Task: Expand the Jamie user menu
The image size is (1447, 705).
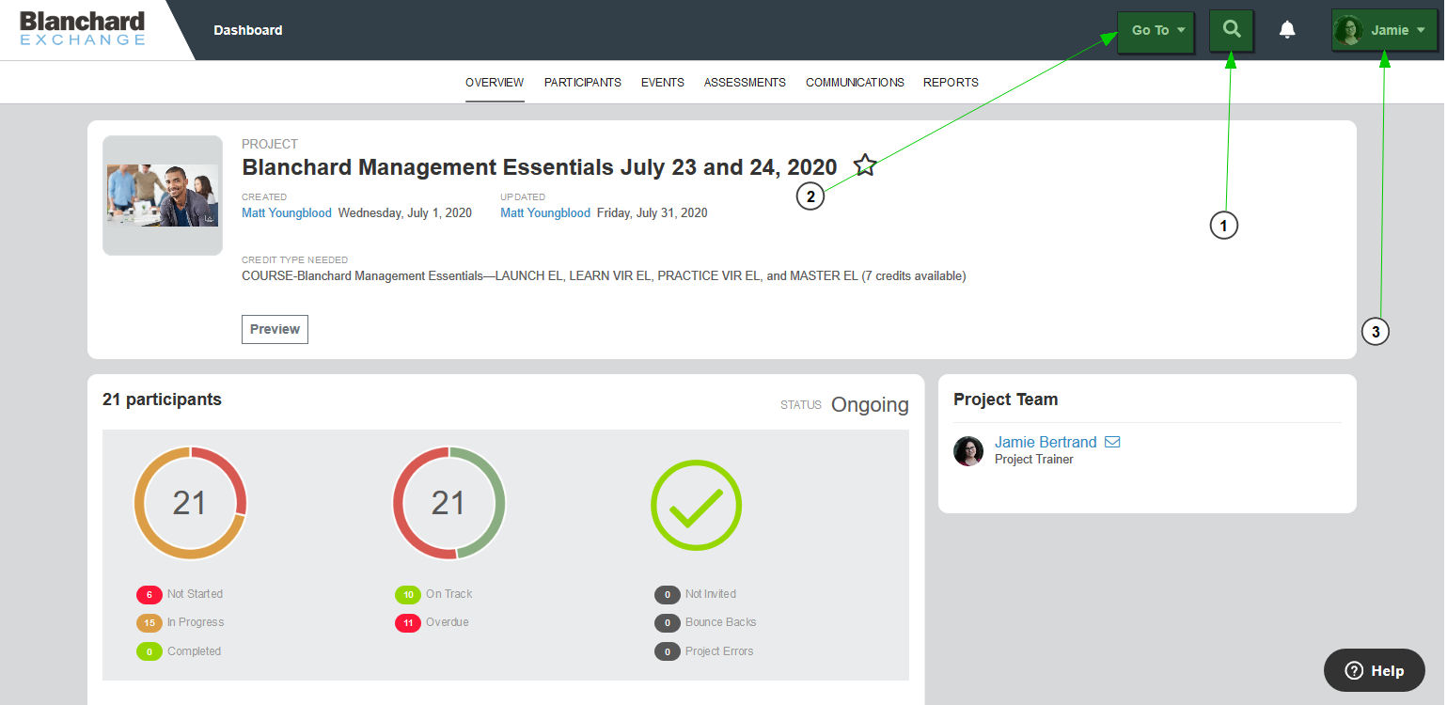Action: tap(1385, 30)
